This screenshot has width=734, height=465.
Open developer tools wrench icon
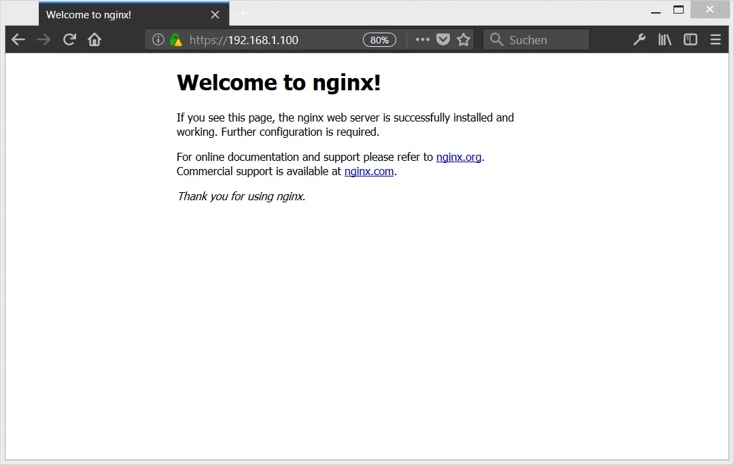point(639,40)
